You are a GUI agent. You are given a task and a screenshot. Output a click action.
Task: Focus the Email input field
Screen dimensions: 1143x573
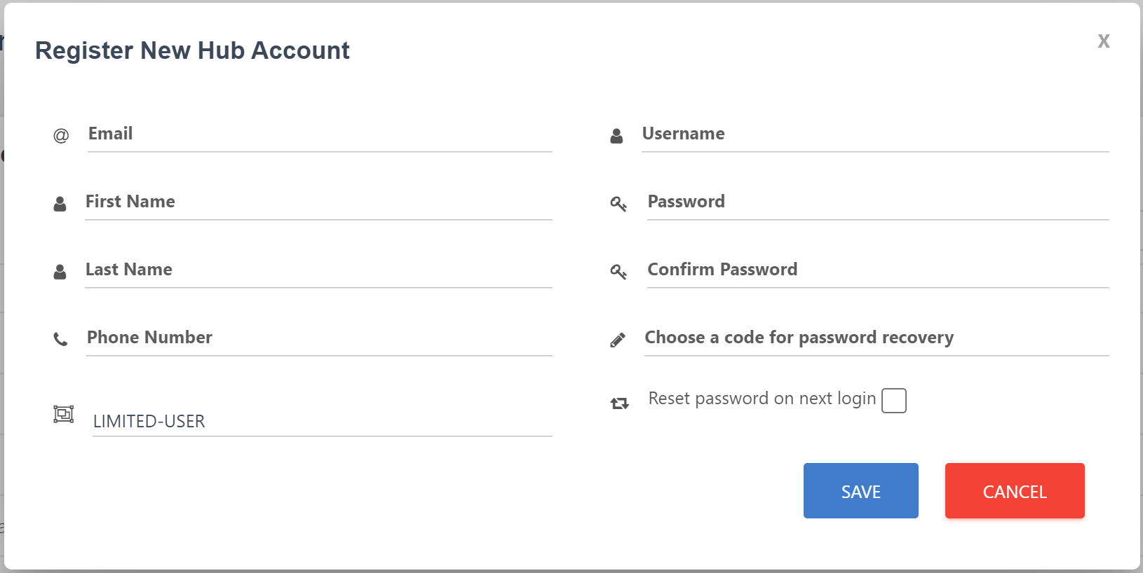[320, 134]
